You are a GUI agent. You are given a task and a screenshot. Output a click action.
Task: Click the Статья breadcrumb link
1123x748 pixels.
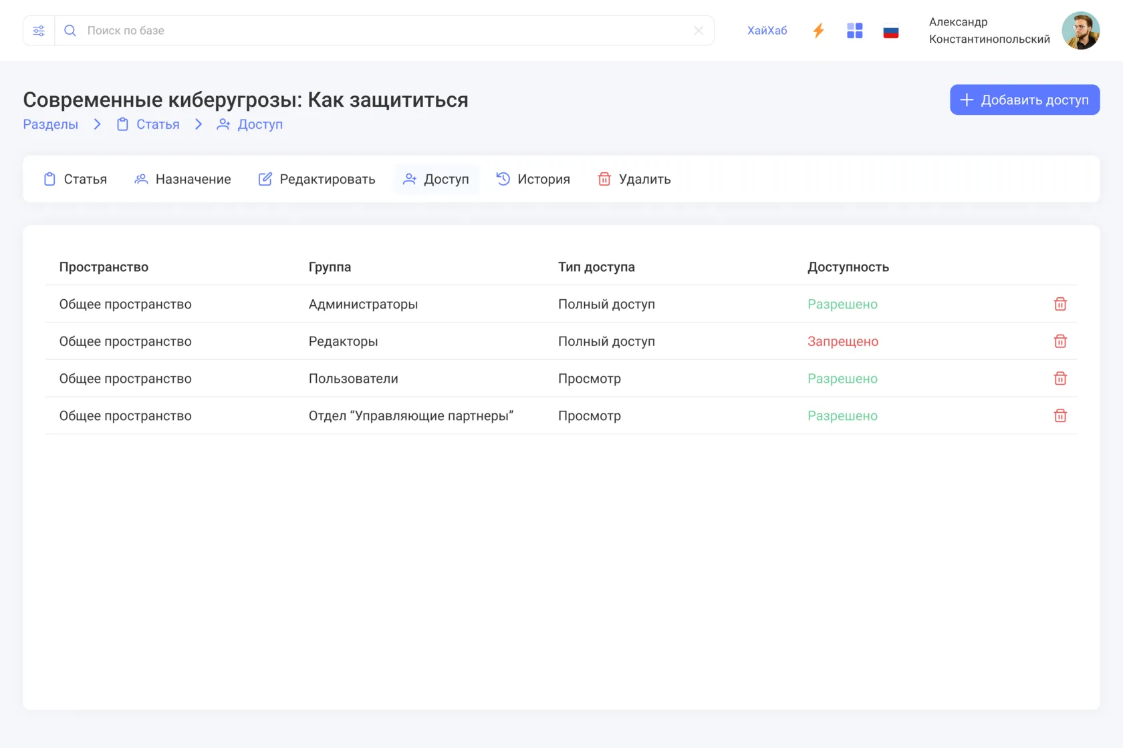pyautogui.click(x=148, y=124)
